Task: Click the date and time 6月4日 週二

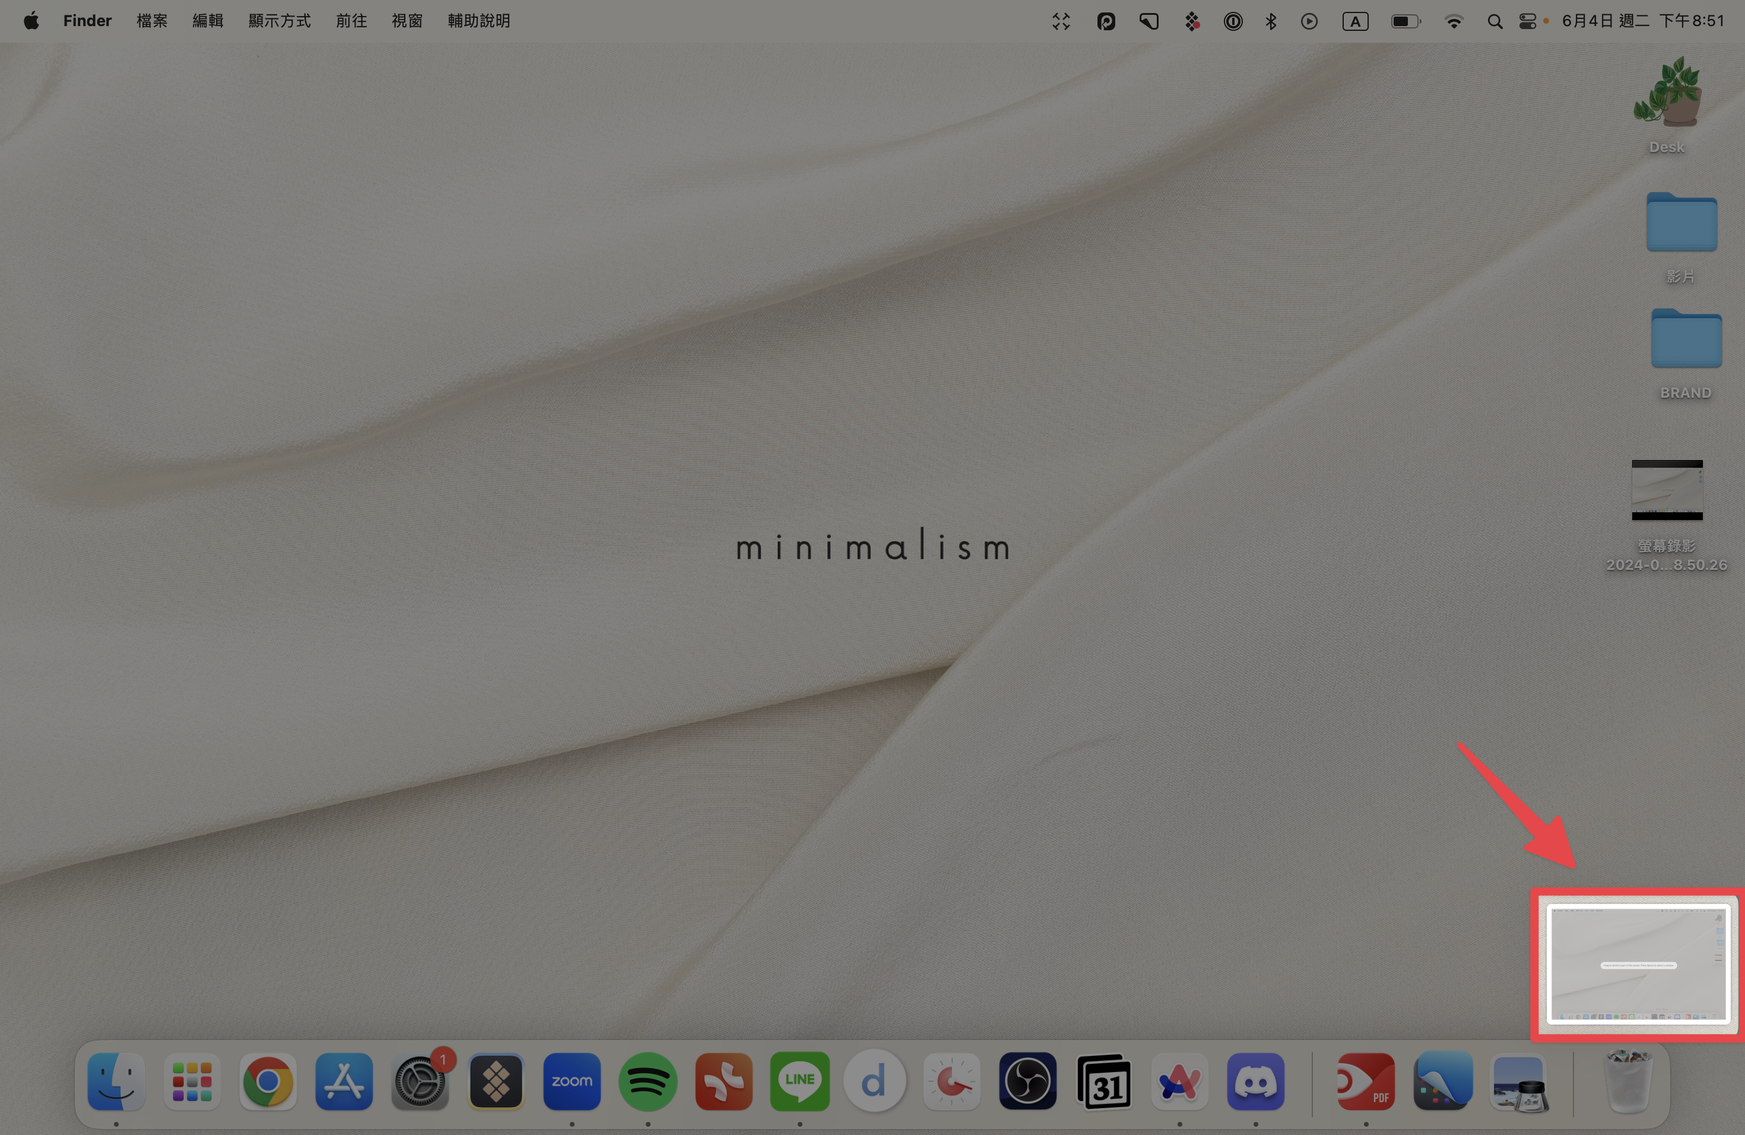Action: (1642, 21)
